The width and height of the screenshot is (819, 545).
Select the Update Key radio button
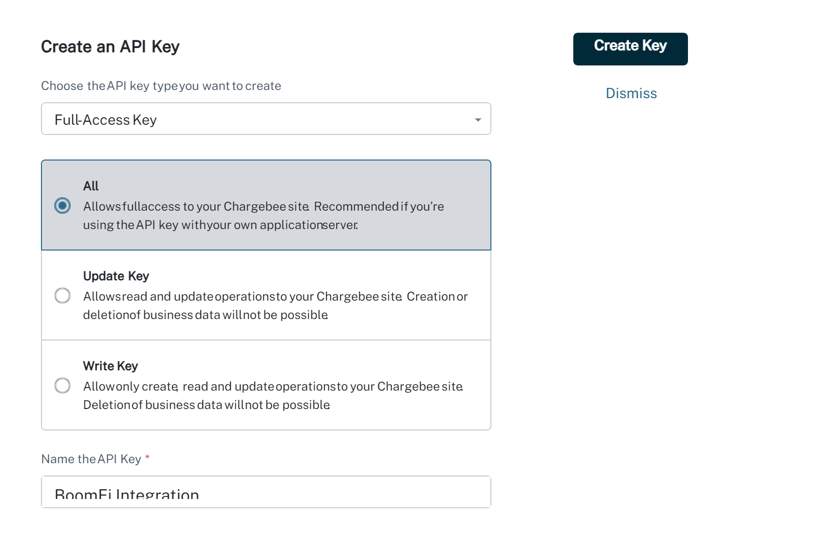(x=62, y=296)
